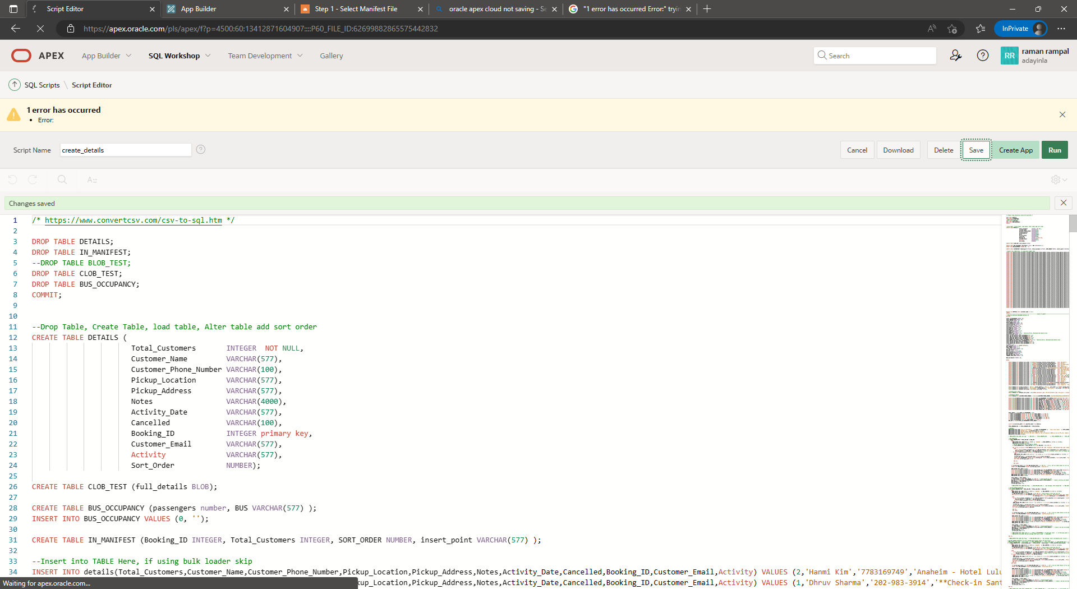Navigate back to SQL Scripts breadcrumb
Viewport: 1077px width, 589px height.
42,85
